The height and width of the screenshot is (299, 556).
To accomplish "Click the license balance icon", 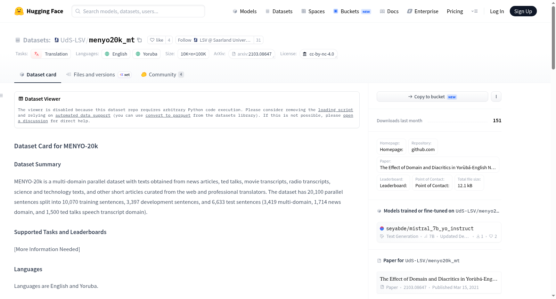I will coord(305,54).
